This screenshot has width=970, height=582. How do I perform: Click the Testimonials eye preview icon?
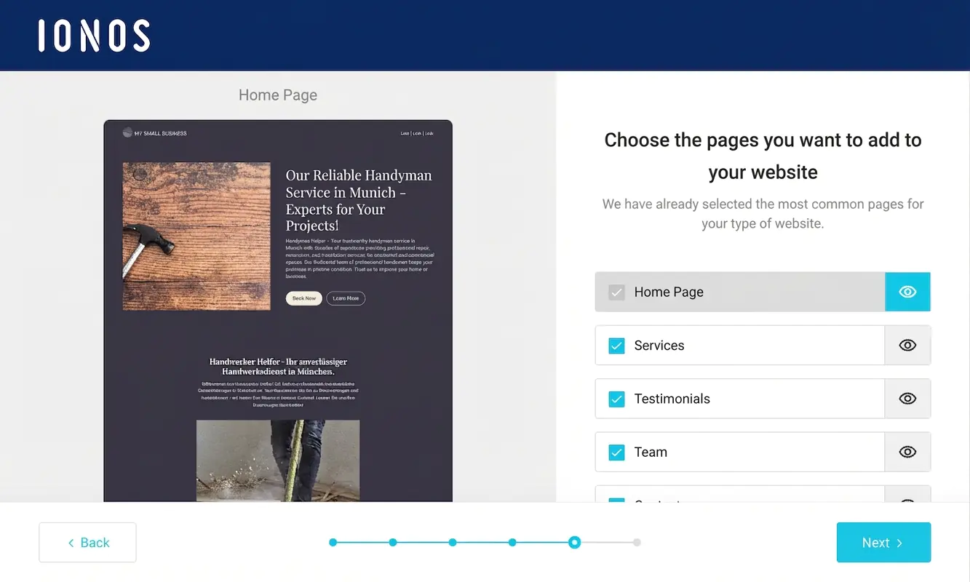[907, 398]
